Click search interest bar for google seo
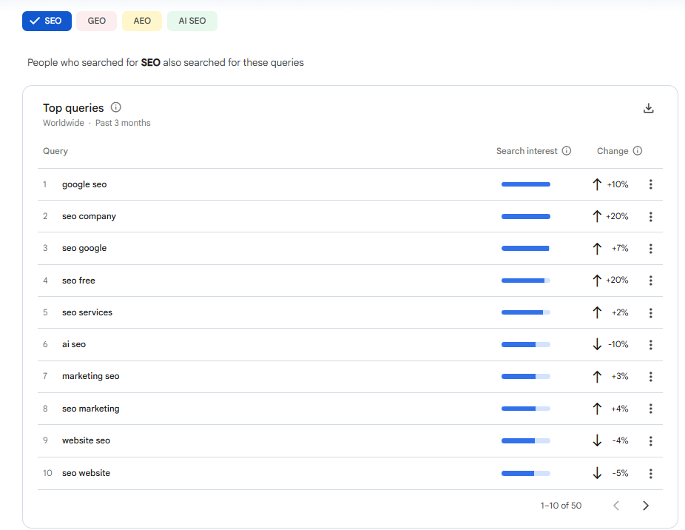 (x=525, y=184)
